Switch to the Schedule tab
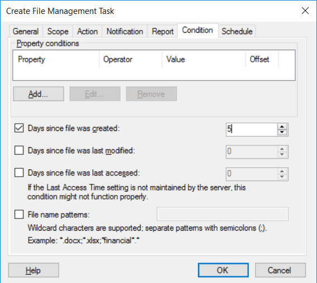 (x=237, y=32)
